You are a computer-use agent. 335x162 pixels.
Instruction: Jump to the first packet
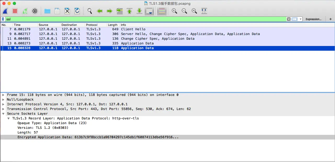point(129,11)
